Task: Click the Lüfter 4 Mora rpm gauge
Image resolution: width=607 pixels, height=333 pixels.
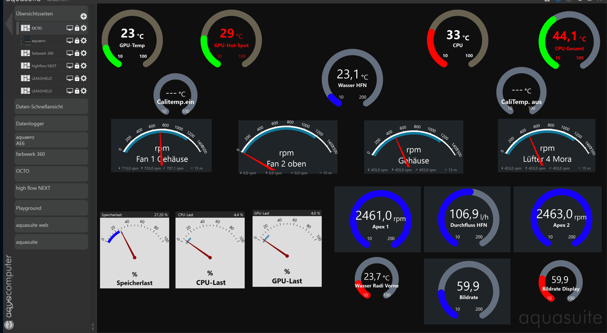Action: 547,145
